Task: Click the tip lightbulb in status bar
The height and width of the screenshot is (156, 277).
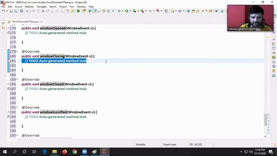Action: [275, 145]
